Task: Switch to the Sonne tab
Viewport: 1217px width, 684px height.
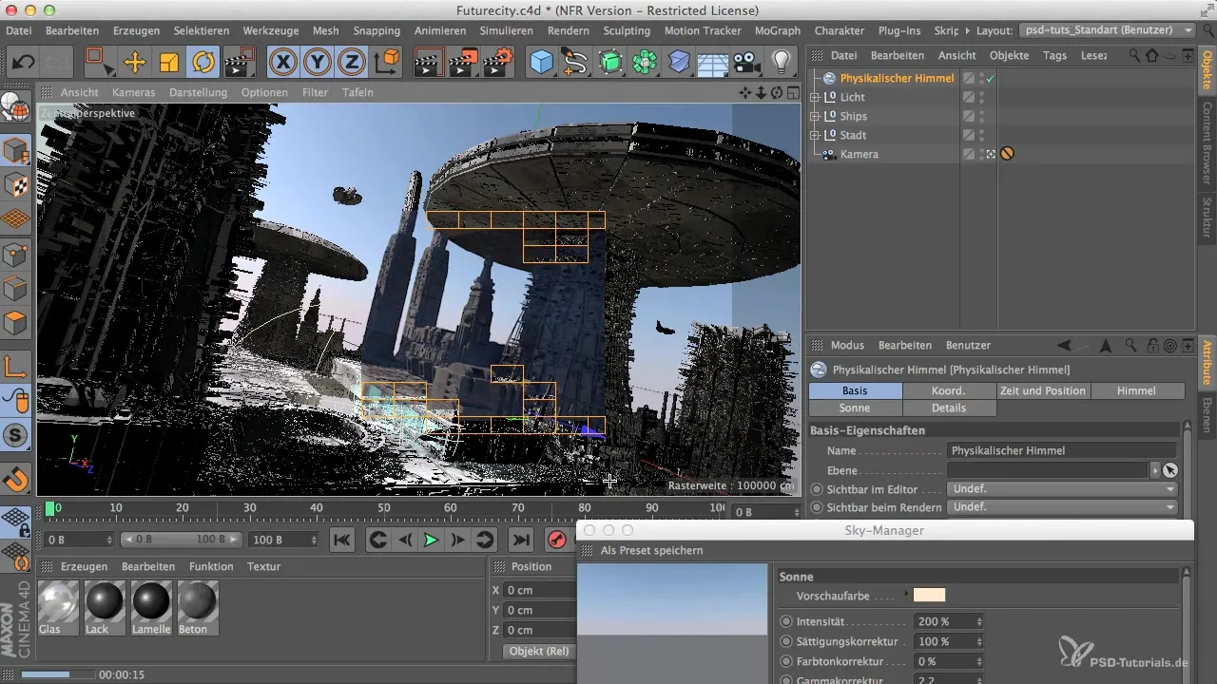Action: 855,408
